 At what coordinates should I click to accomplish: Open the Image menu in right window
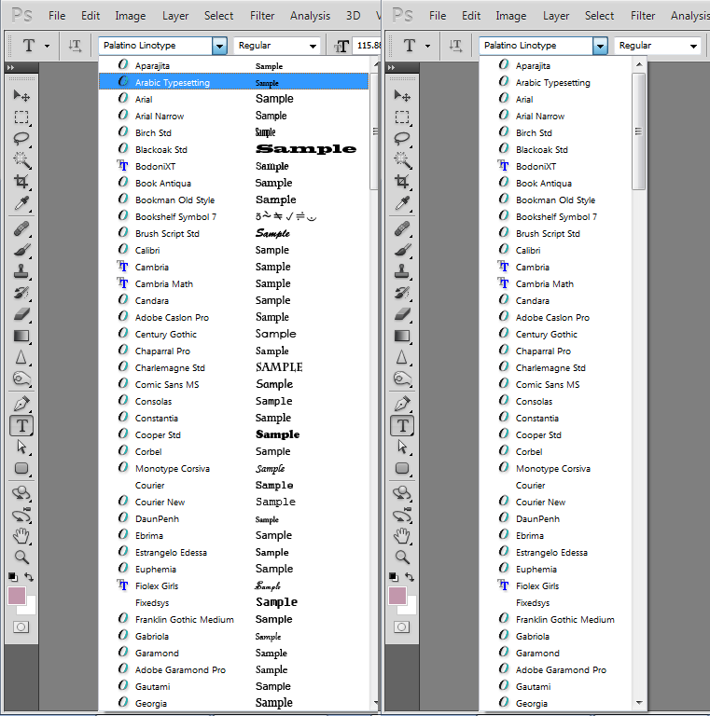click(510, 16)
